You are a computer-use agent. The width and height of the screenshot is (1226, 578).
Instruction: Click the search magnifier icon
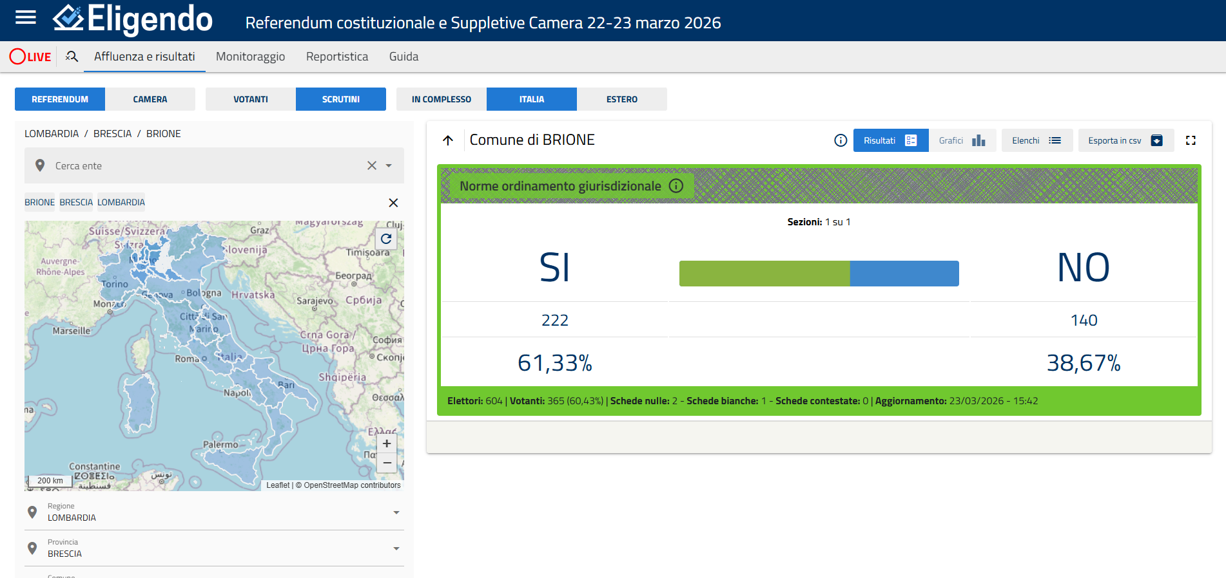72,57
